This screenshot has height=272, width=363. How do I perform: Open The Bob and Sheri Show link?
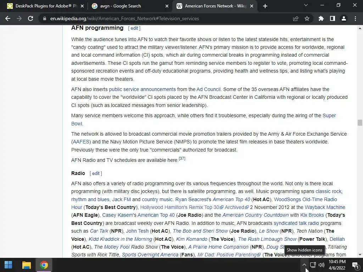(201, 231)
